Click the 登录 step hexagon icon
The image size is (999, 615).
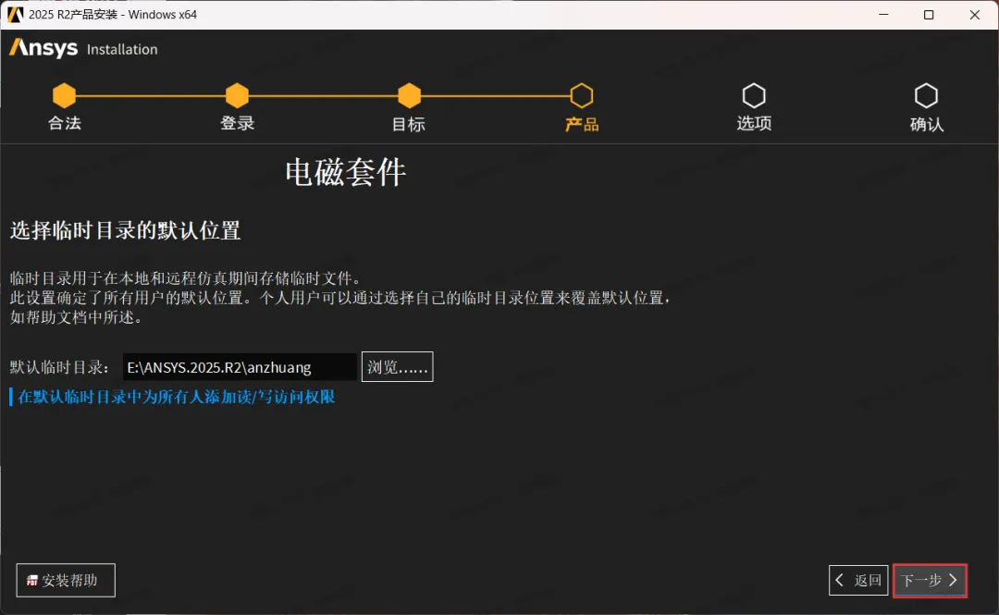coord(237,95)
